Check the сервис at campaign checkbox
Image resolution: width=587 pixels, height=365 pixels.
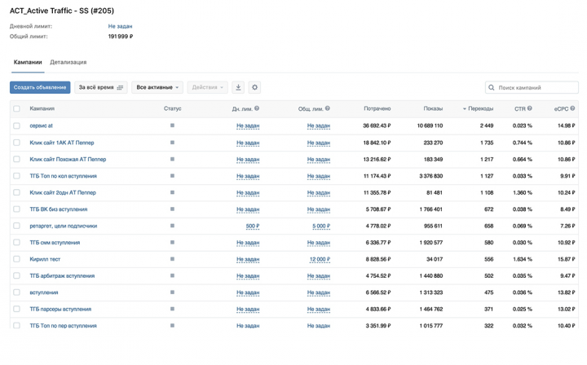pyautogui.click(x=16, y=125)
